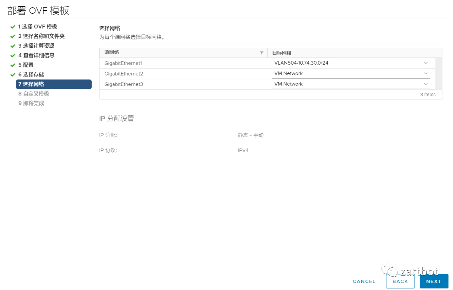Filter the 源网络 column with funnel icon
Screen dimensions: 453x290
click(x=262, y=53)
